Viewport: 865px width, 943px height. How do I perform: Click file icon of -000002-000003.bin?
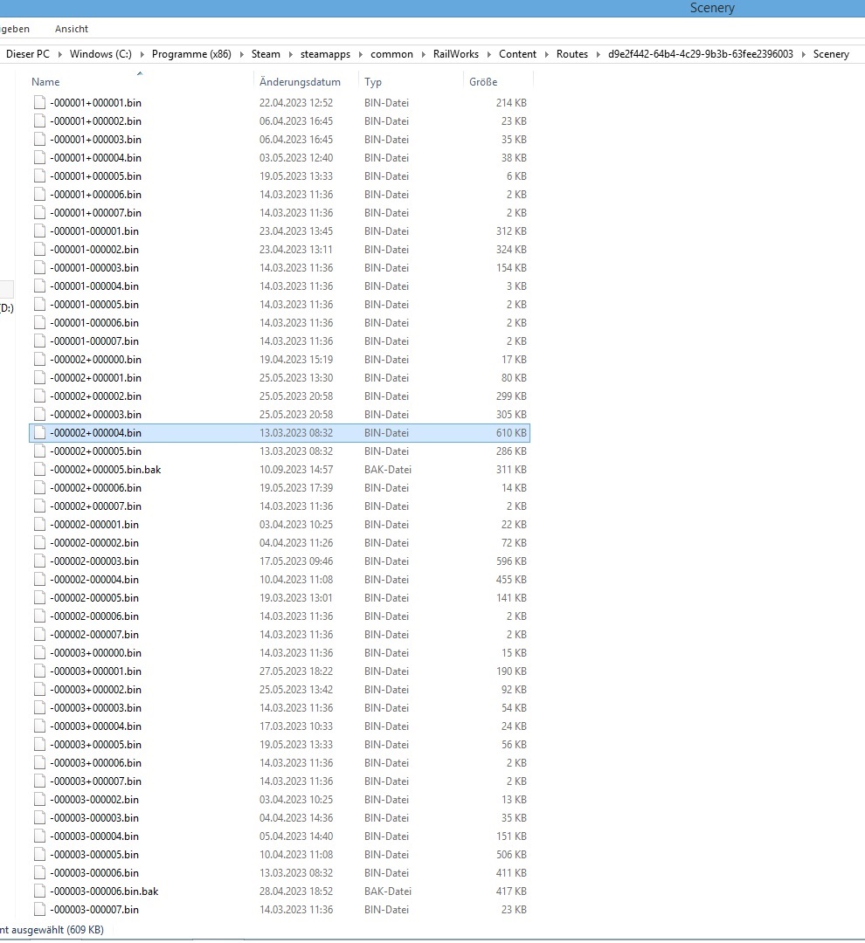39,561
